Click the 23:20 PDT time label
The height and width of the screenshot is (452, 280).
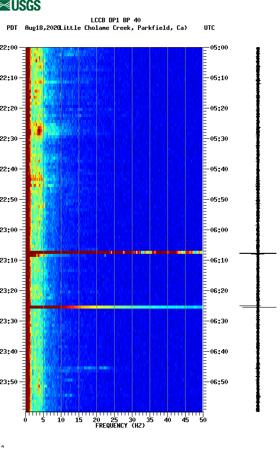9,291
